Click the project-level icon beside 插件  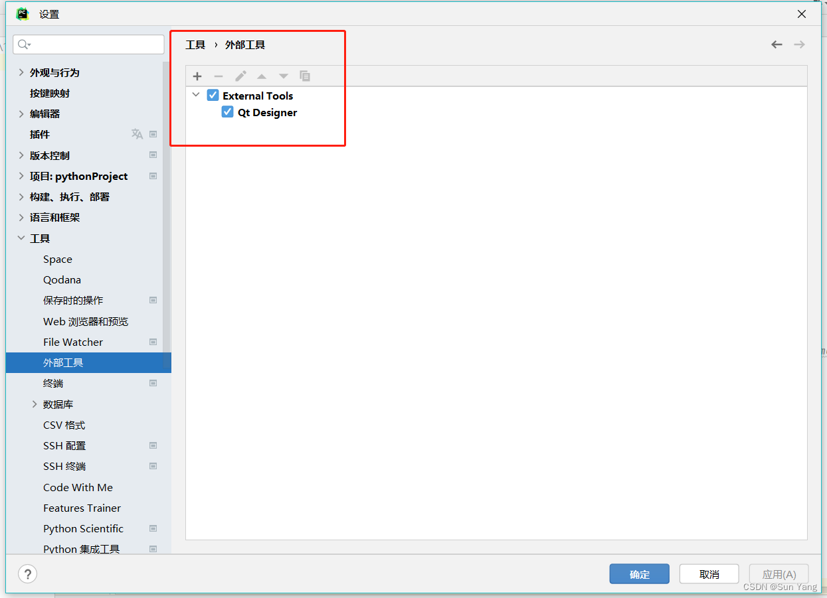[x=153, y=134]
